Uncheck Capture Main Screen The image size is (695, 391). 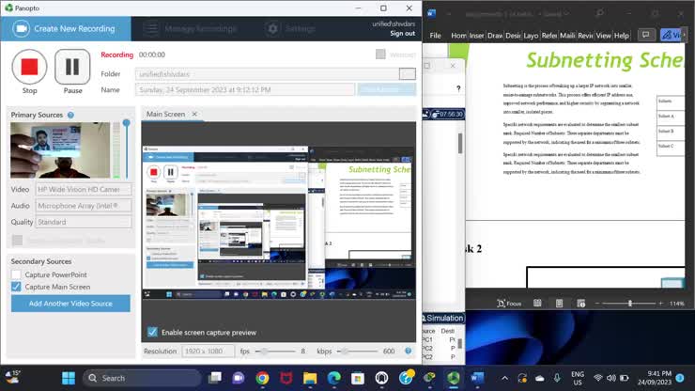pos(16,287)
